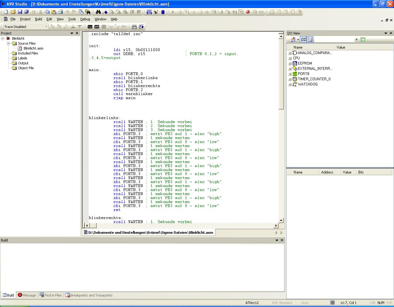Click the Name column header in I/O View
The width and height of the screenshot is (394, 307).
311,47
